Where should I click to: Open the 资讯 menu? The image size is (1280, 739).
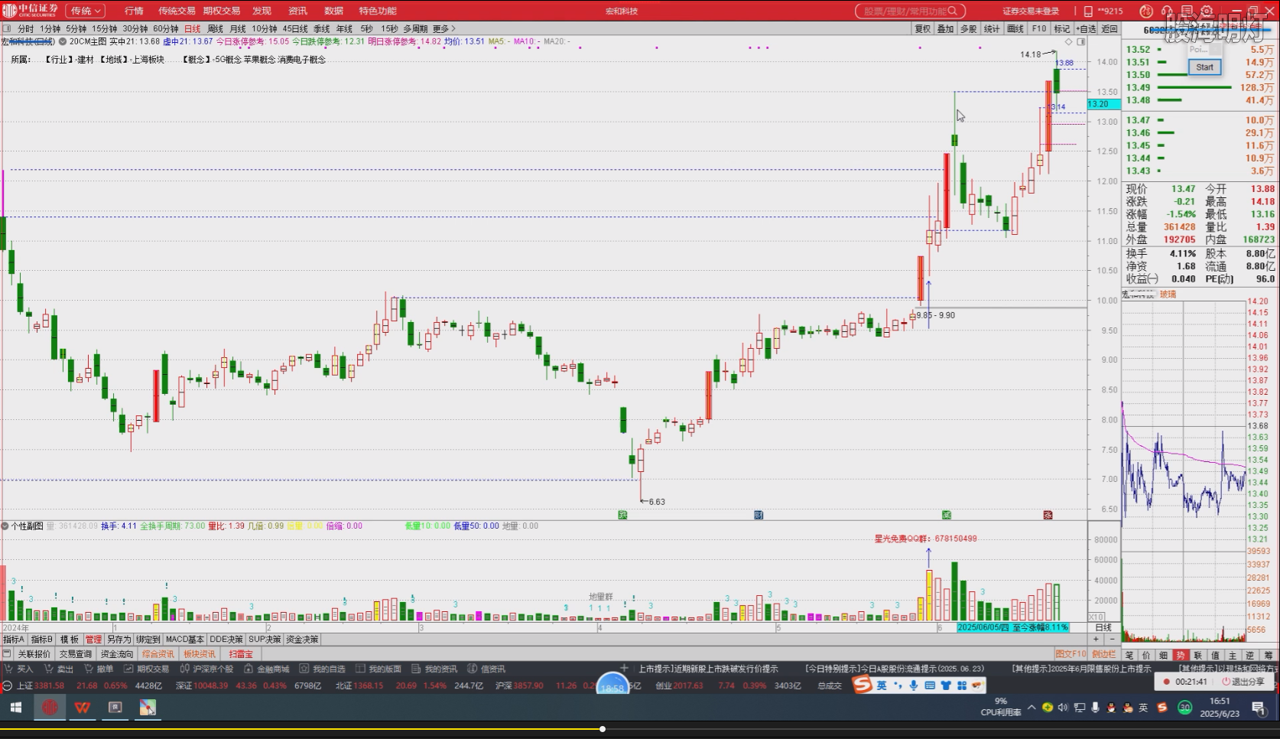[297, 11]
